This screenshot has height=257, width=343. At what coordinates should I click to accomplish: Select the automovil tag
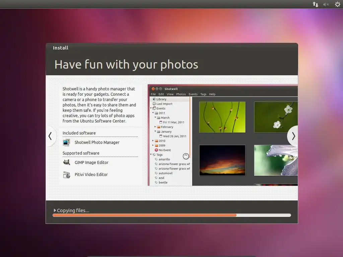[165, 173]
